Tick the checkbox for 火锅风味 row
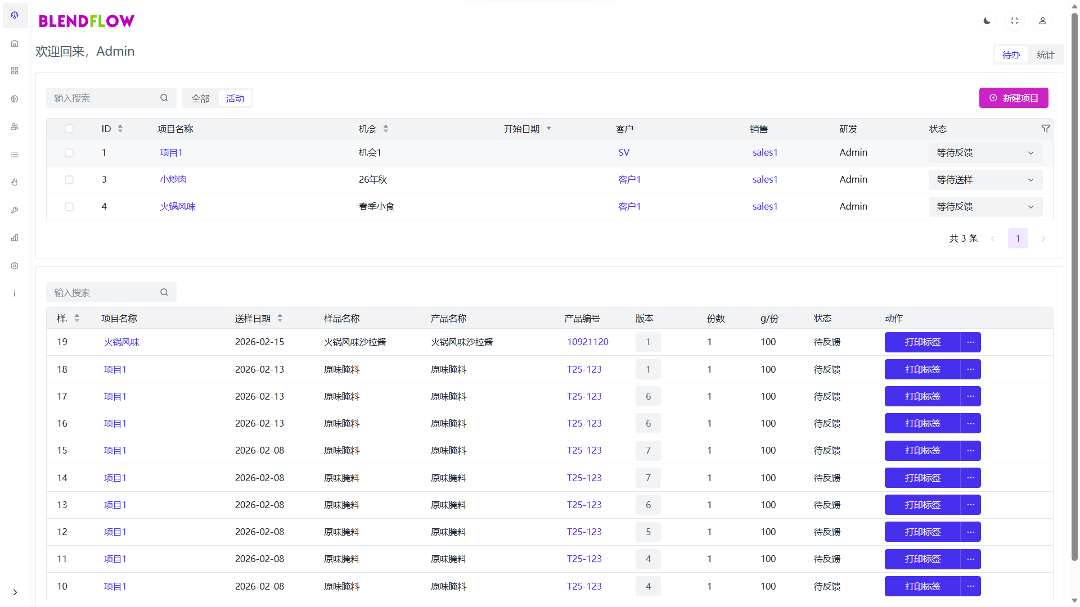This screenshot has width=1080, height=607. pyautogui.click(x=69, y=207)
